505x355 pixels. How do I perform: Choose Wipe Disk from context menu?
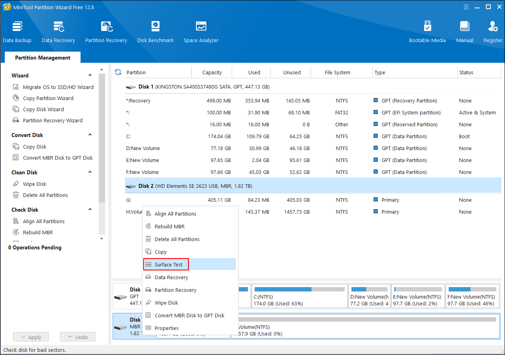(190, 303)
